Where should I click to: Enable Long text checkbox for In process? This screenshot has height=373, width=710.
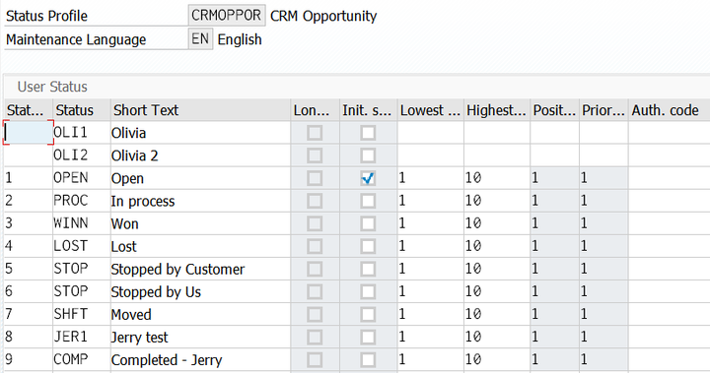point(315,201)
